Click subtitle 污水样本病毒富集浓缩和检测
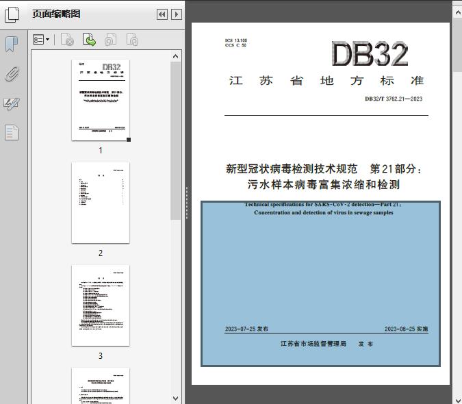This screenshot has width=462, height=404. pyautogui.click(x=324, y=185)
